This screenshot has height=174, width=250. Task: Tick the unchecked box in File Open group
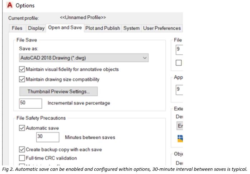coord(179,63)
